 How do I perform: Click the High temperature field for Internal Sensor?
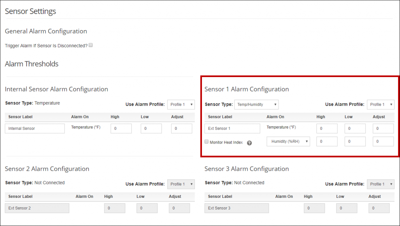121,128
